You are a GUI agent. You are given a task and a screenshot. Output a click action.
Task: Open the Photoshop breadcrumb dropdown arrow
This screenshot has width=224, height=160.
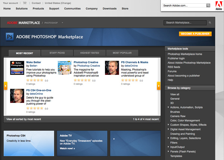click(62, 23)
